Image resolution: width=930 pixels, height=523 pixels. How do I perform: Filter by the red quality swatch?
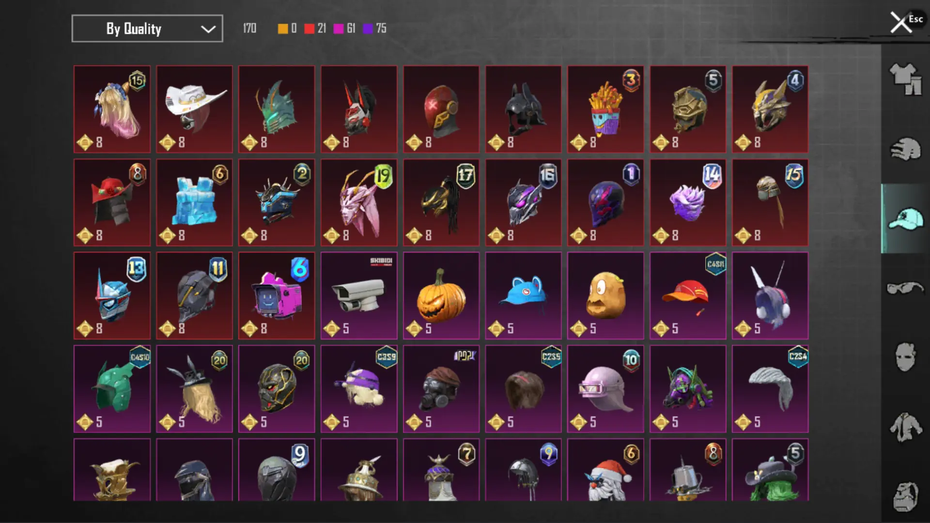309,29
